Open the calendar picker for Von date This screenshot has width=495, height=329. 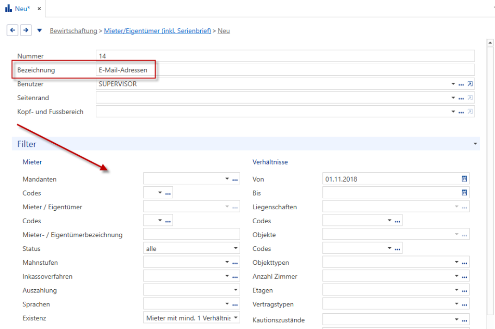click(464, 179)
